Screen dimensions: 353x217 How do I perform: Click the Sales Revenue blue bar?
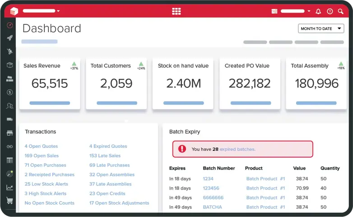[50, 103]
